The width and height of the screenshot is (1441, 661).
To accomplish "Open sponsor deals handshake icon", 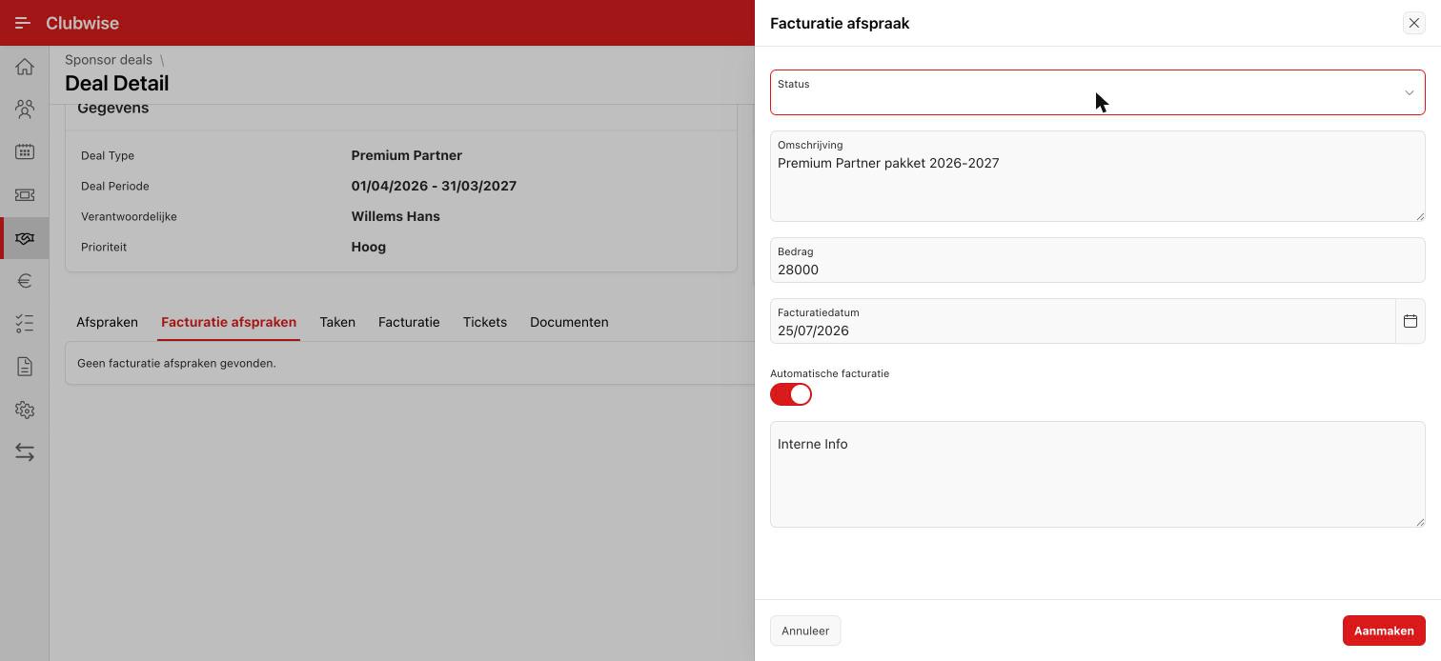I will [x=25, y=238].
